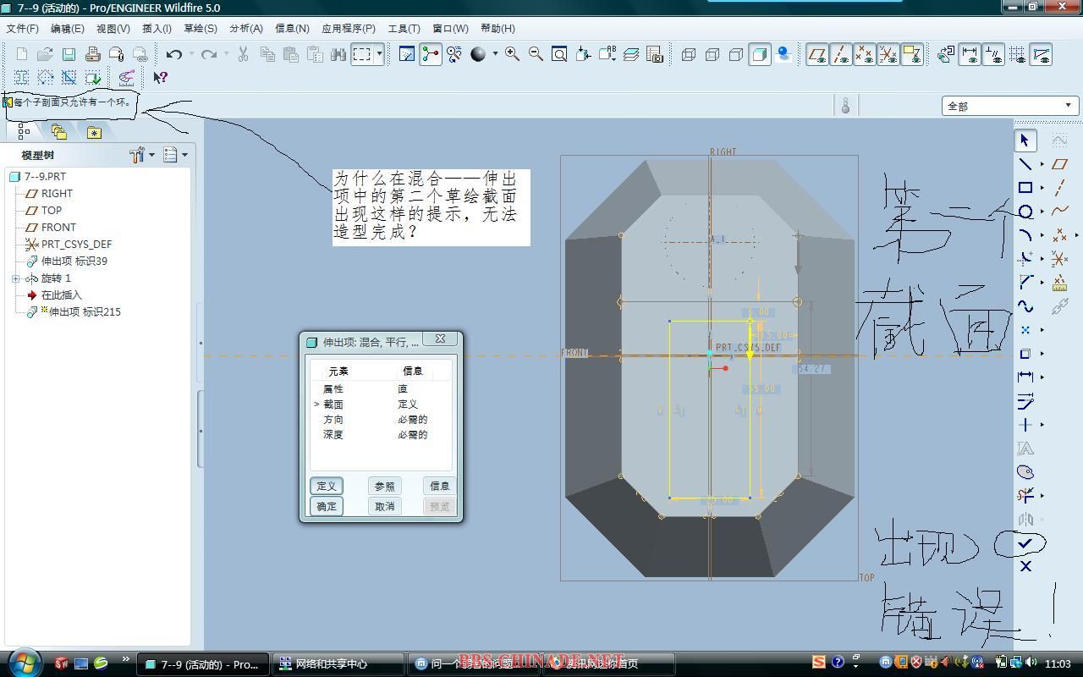
Task: Switch to hidden line display mode
Action: 712,54
